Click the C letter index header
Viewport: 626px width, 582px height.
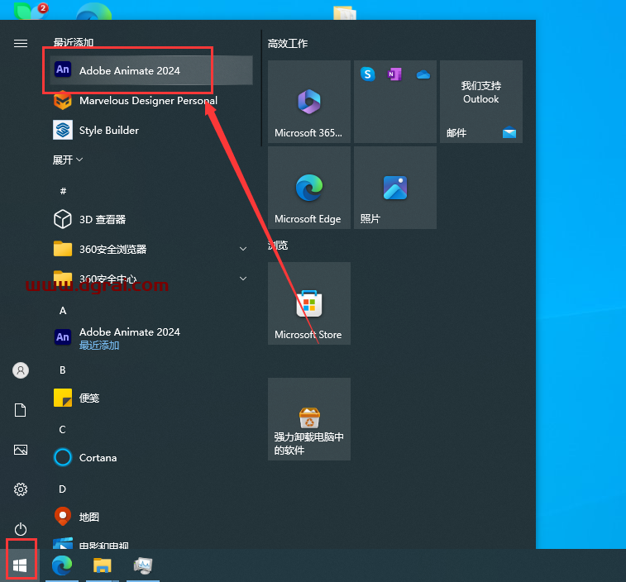[x=62, y=430]
